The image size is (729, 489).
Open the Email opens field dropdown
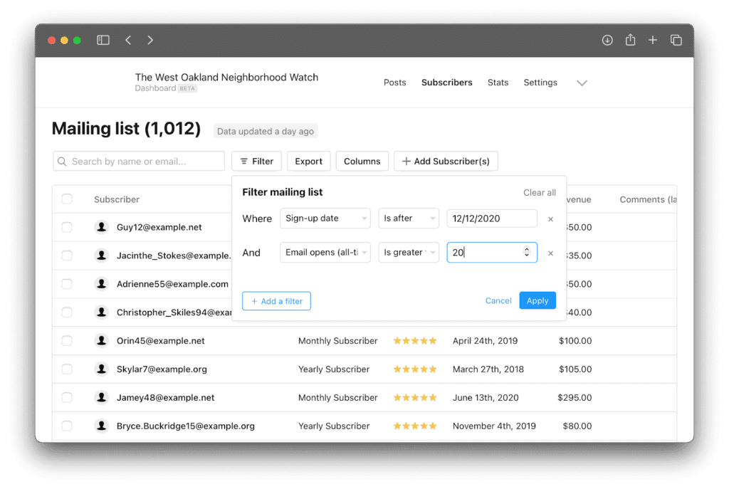325,253
